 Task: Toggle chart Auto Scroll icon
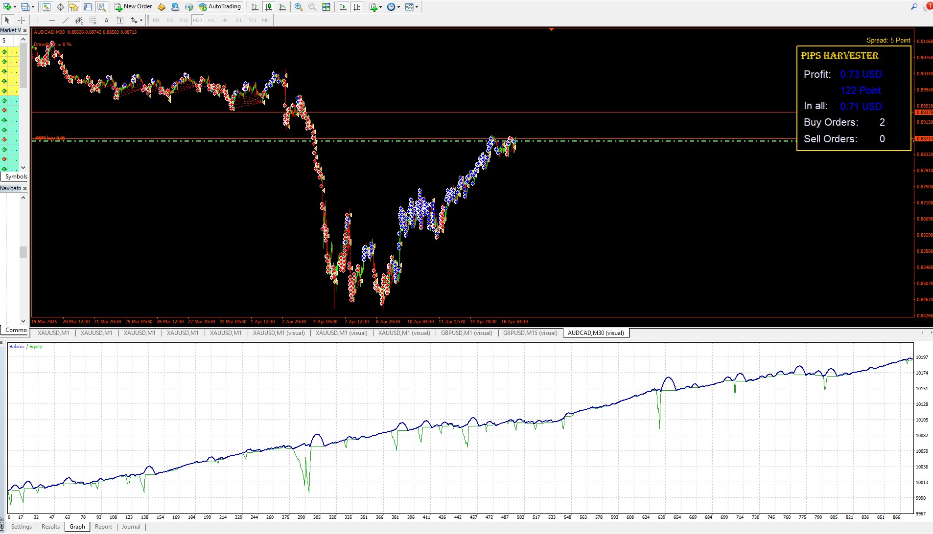(343, 7)
